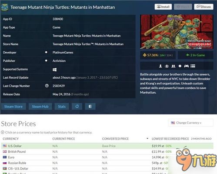This screenshot has width=217, height=174.
Task: Click the game logo icon beside the title
Action: click(x=5, y=7)
